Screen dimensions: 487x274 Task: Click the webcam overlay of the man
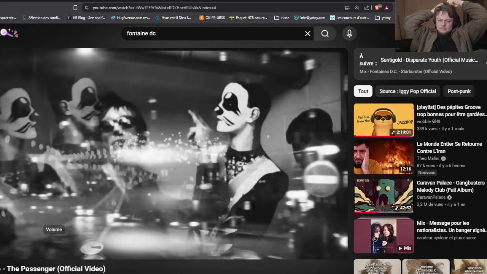(x=441, y=26)
